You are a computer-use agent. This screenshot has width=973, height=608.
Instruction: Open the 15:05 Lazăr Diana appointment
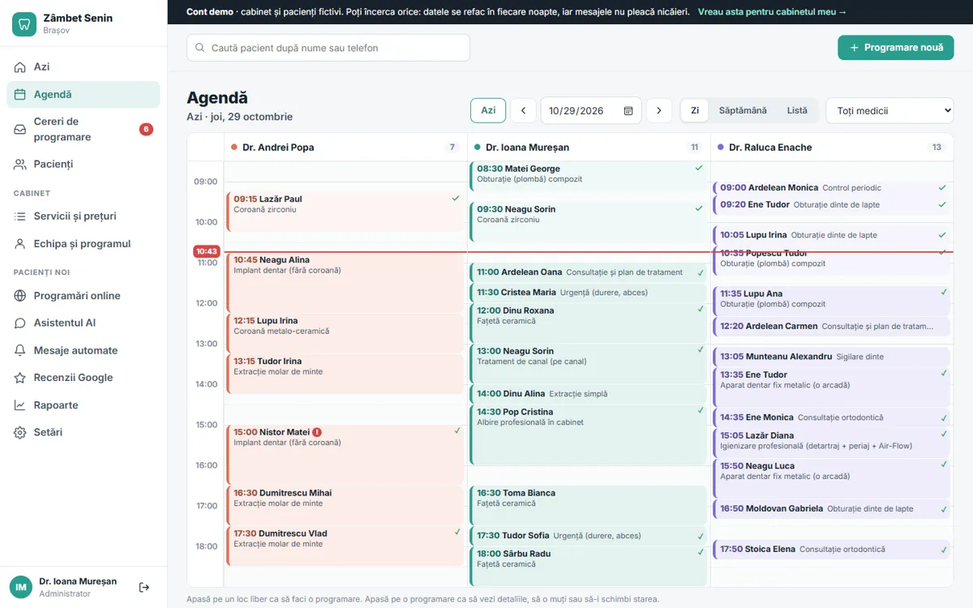pos(831,442)
